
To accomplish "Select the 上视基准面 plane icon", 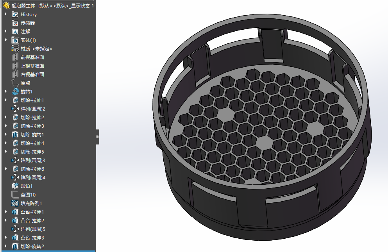I will (15, 66).
